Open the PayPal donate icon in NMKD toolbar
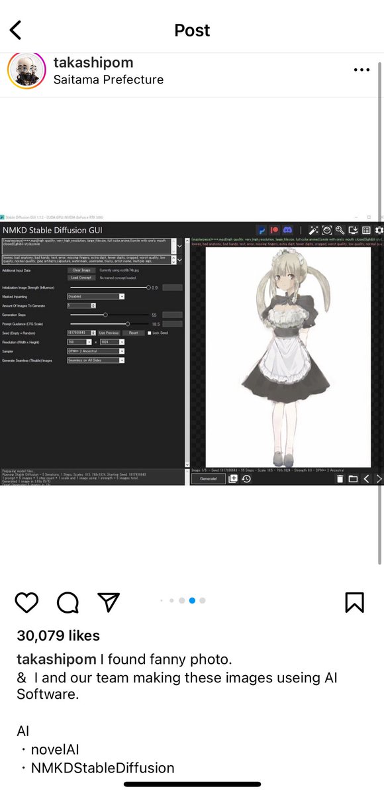This screenshot has width=384, height=795. point(262,230)
